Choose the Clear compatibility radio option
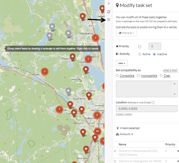Viewport: 179px width, 163px height. [161, 75]
